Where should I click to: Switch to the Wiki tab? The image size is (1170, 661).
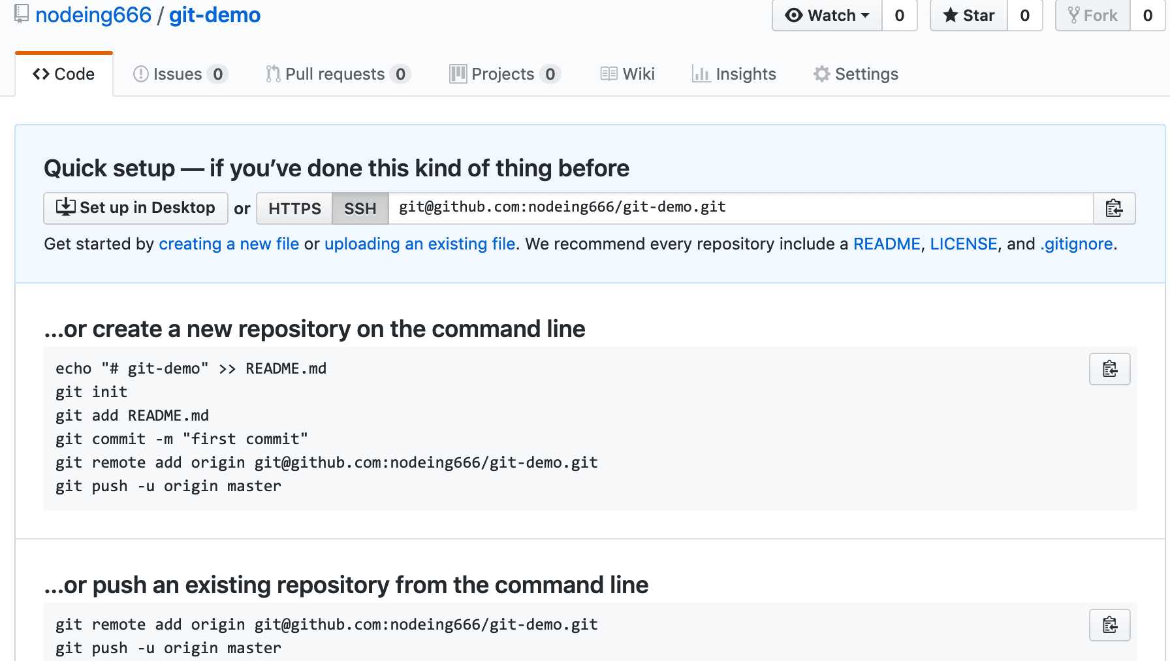click(x=627, y=74)
